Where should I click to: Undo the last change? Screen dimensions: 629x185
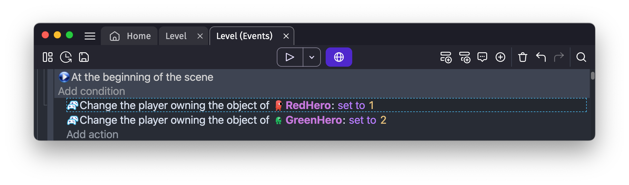click(x=541, y=57)
